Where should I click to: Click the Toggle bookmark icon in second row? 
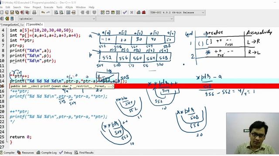[x=7, y=19]
